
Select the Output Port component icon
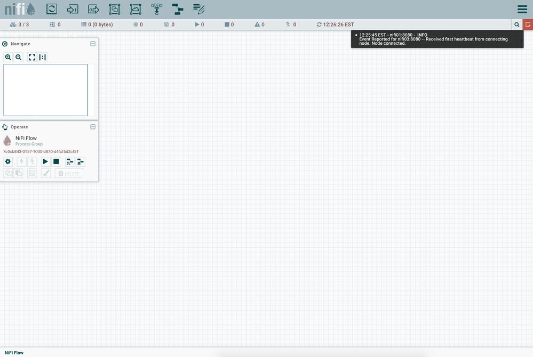coord(93,9)
